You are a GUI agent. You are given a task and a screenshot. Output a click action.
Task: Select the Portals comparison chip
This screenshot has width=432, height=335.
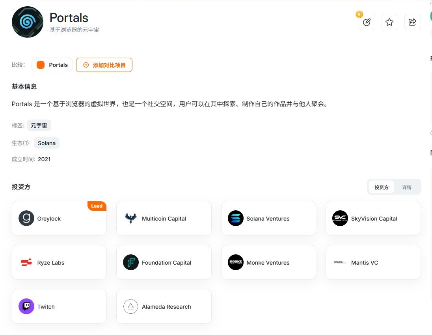(52, 65)
